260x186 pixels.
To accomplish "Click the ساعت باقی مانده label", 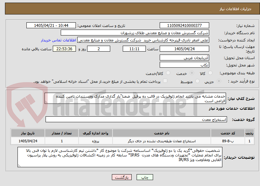I will [37, 49].
